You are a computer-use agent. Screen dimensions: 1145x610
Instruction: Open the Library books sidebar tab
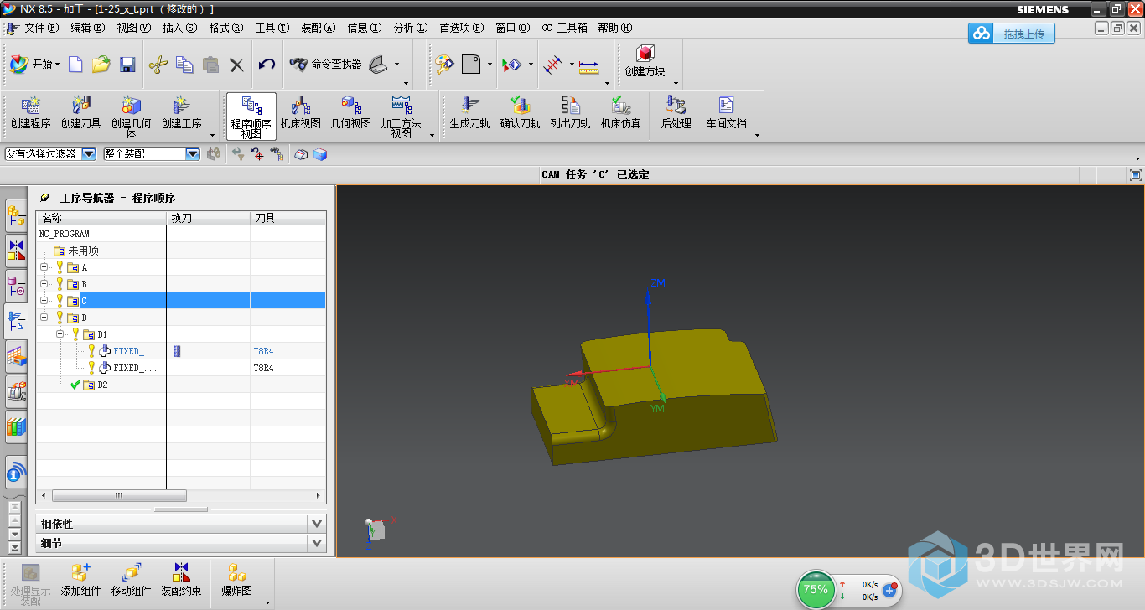pos(16,426)
